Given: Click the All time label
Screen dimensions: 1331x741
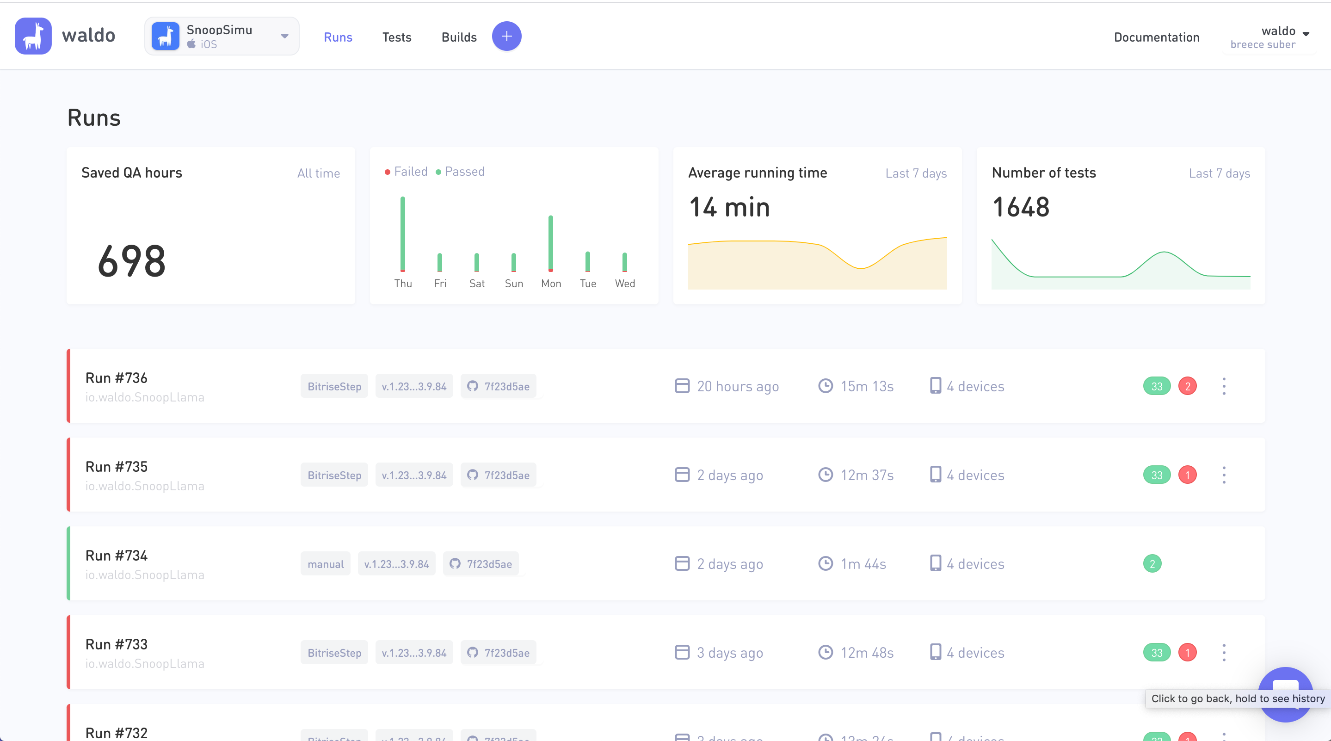Looking at the screenshot, I should [318, 173].
